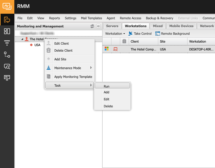Click the red client person icon in tree
The image size is (215, 168).
26,39
